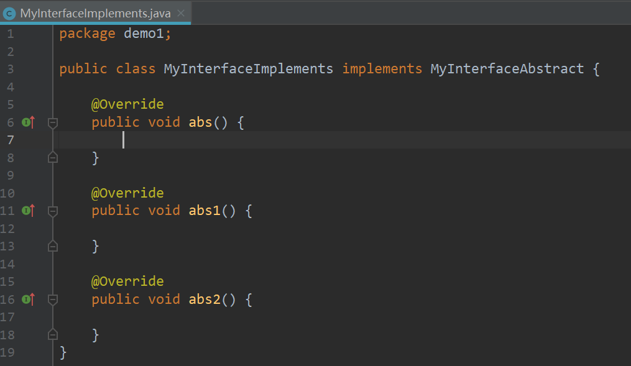Collapse the abs1() method fold on line 11
This screenshot has width=631, height=366.
(53, 211)
